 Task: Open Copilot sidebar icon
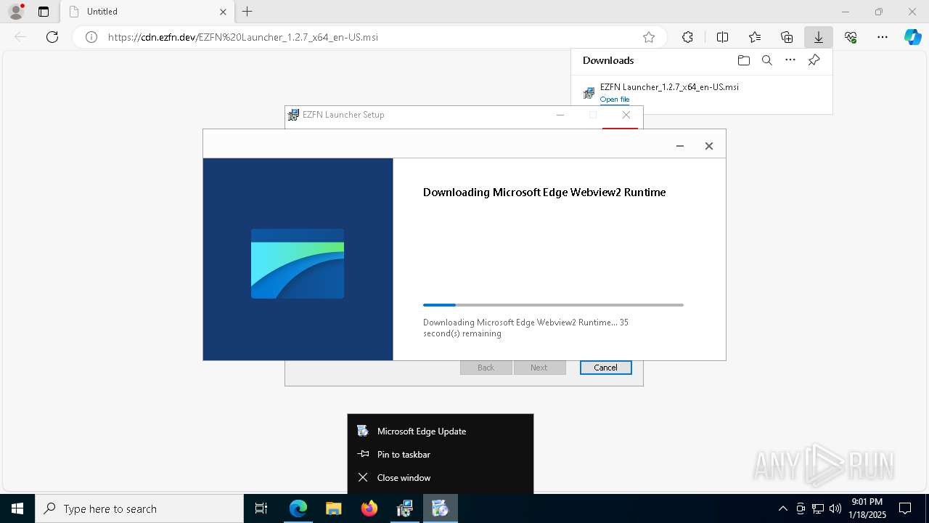[912, 37]
